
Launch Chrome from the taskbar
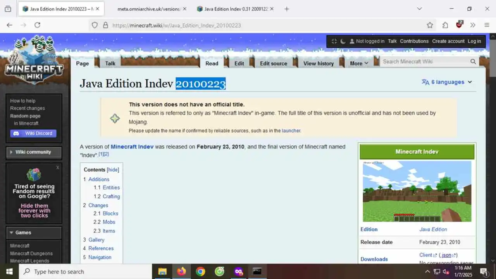point(200,272)
